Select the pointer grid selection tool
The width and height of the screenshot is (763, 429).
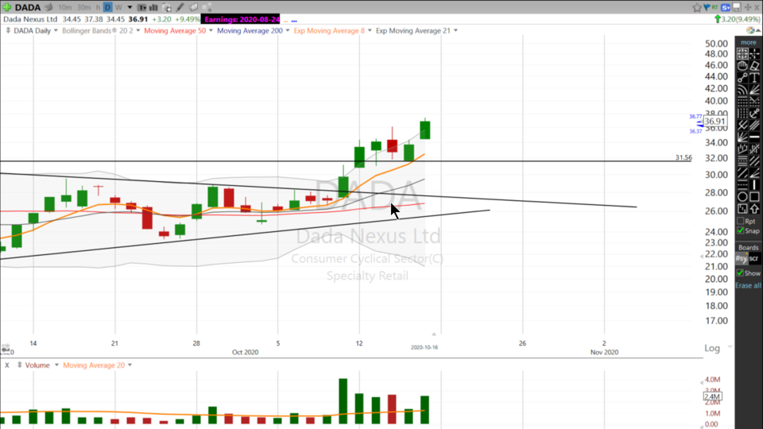pyautogui.click(x=742, y=53)
